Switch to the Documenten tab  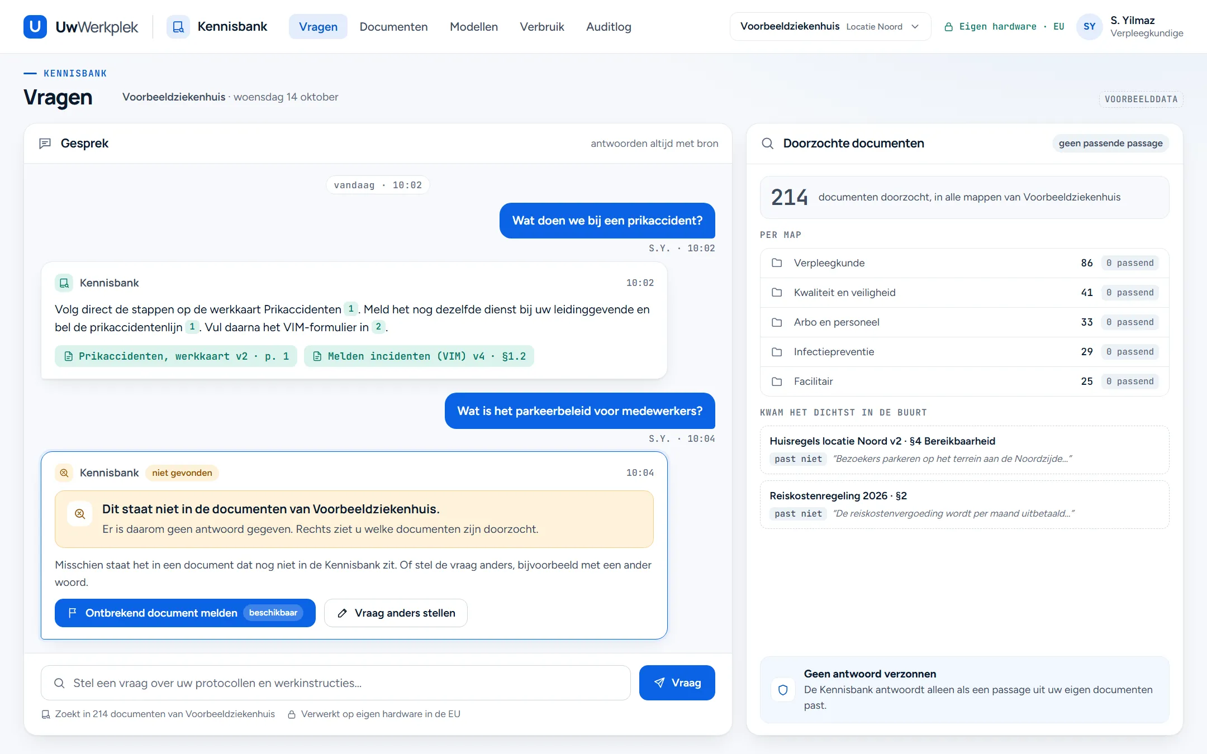pyautogui.click(x=393, y=27)
